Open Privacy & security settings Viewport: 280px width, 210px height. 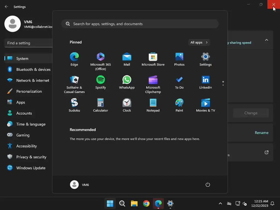[28, 157]
